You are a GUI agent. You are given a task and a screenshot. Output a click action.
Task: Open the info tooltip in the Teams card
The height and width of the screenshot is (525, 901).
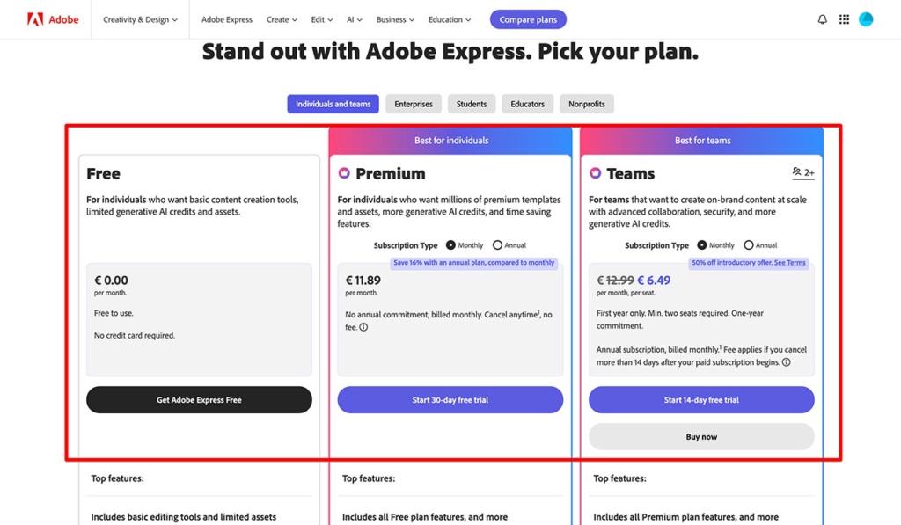787,362
